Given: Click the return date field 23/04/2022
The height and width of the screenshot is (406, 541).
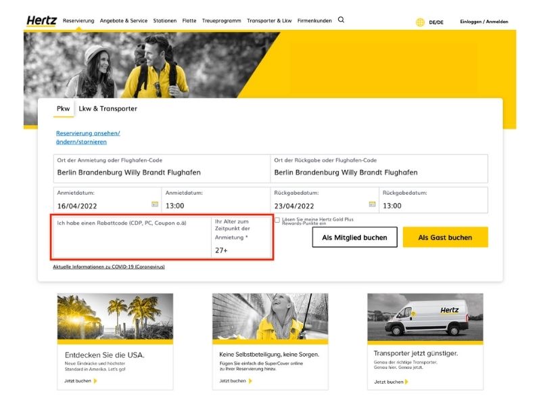Looking at the screenshot, I should click(x=325, y=200).
